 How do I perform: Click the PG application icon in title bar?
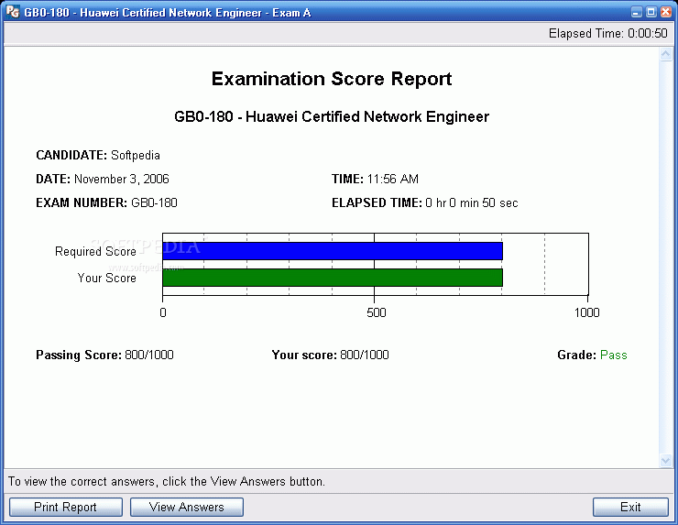click(x=13, y=12)
